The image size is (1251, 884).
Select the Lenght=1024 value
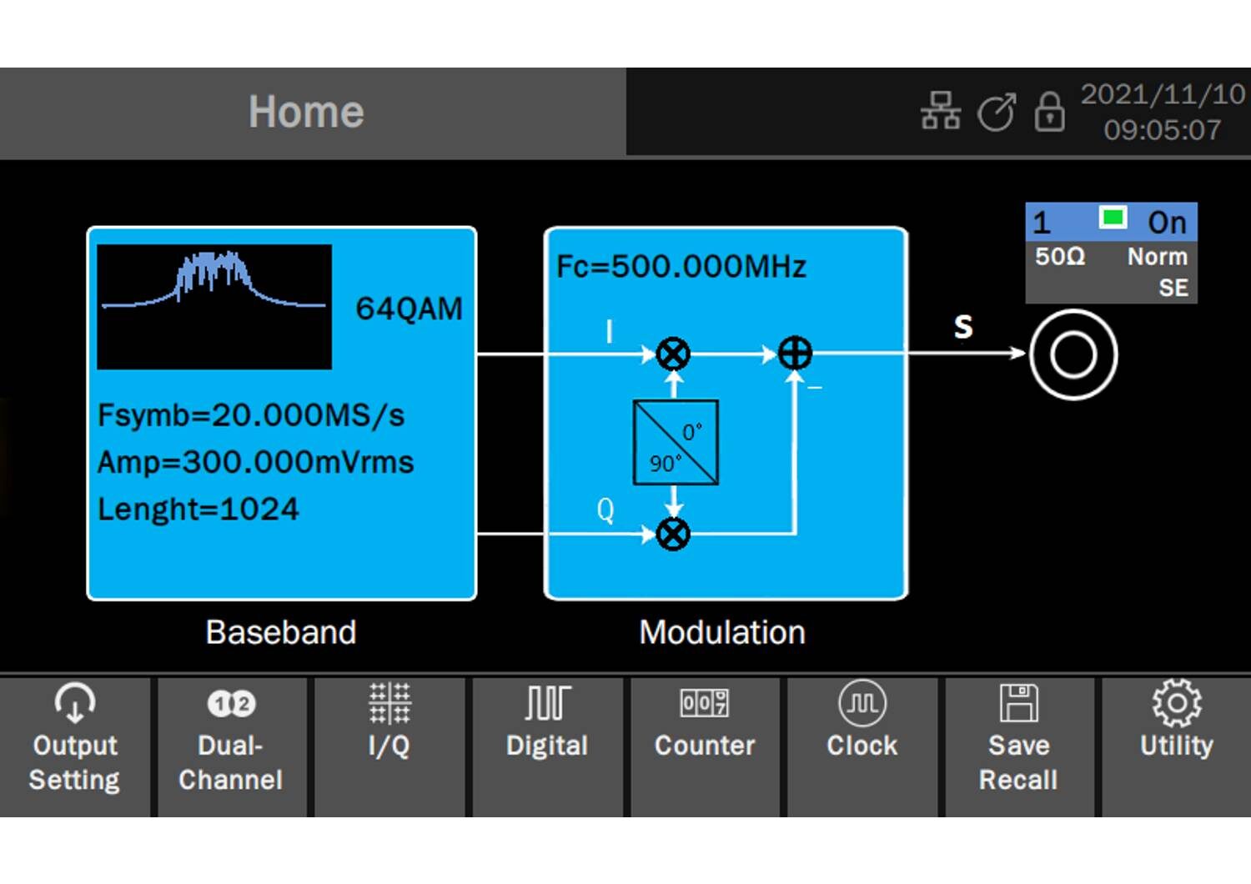point(198,510)
